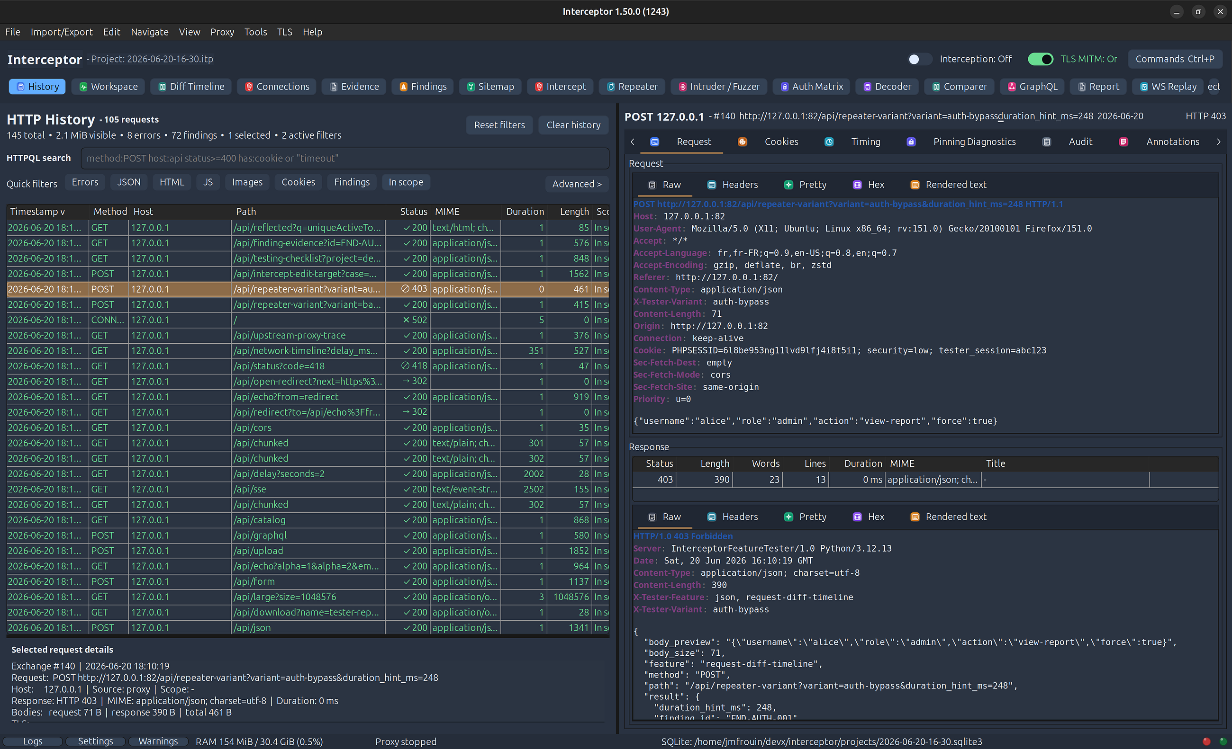Screen dimensions: 1232x749
Task: Click the GraphQL tab icon
Action: click(x=1012, y=87)
